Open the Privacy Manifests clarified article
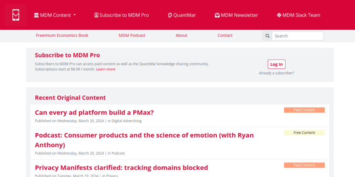This screenshot has width=355, height=177. pyautogui.click(x=121, y=167)
